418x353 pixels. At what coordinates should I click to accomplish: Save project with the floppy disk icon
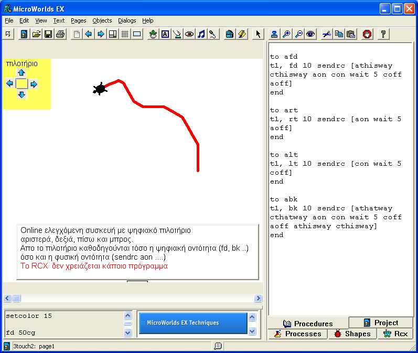point(48,34)
